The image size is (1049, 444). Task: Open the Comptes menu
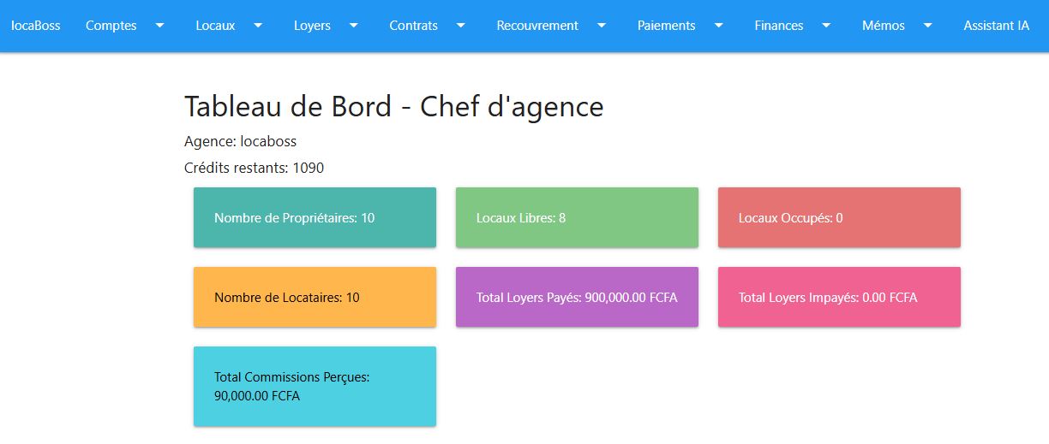click(111, 26)
